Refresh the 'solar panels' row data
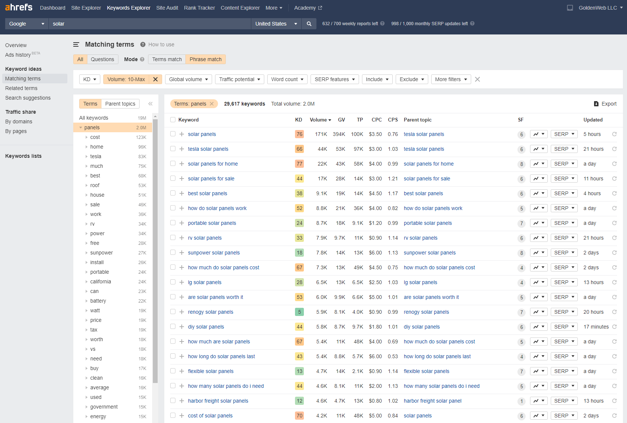Viewport: 627px width, 423px height. tap(614, 134)
